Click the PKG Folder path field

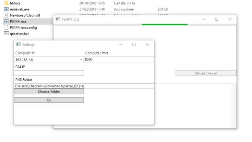(x=84, y=86)
